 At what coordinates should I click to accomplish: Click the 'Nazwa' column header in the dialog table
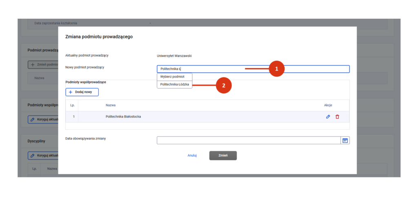[x=111, y=105]
